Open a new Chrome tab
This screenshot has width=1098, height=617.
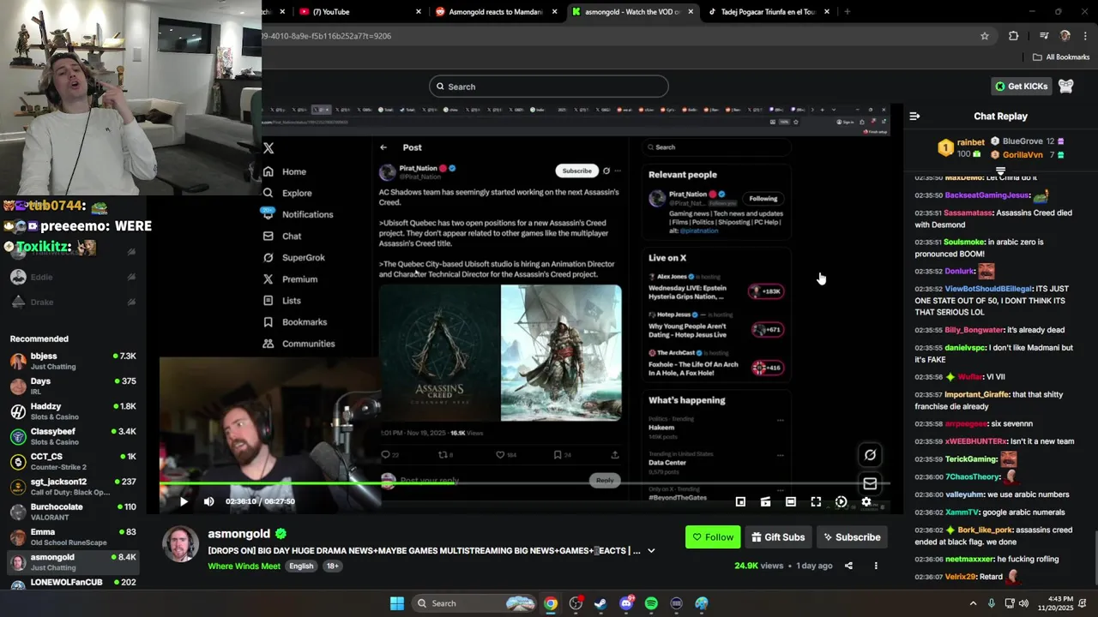[848, 12]
